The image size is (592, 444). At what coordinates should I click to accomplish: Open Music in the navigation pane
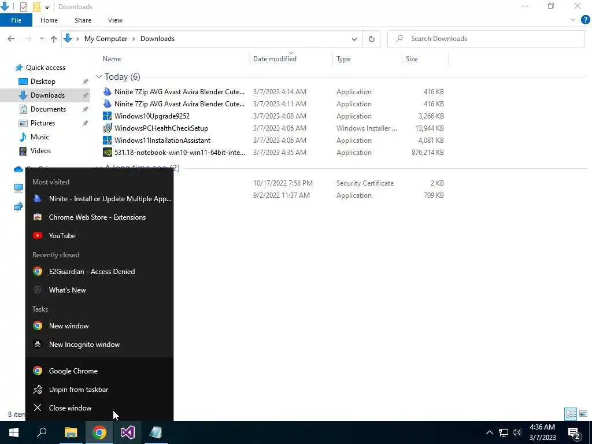[x=40, y=137]
